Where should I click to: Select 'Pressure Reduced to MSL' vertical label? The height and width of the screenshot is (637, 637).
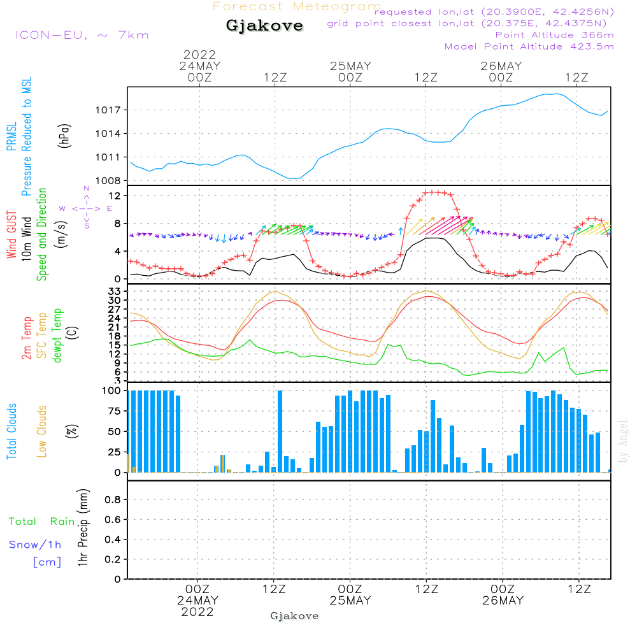26,136
